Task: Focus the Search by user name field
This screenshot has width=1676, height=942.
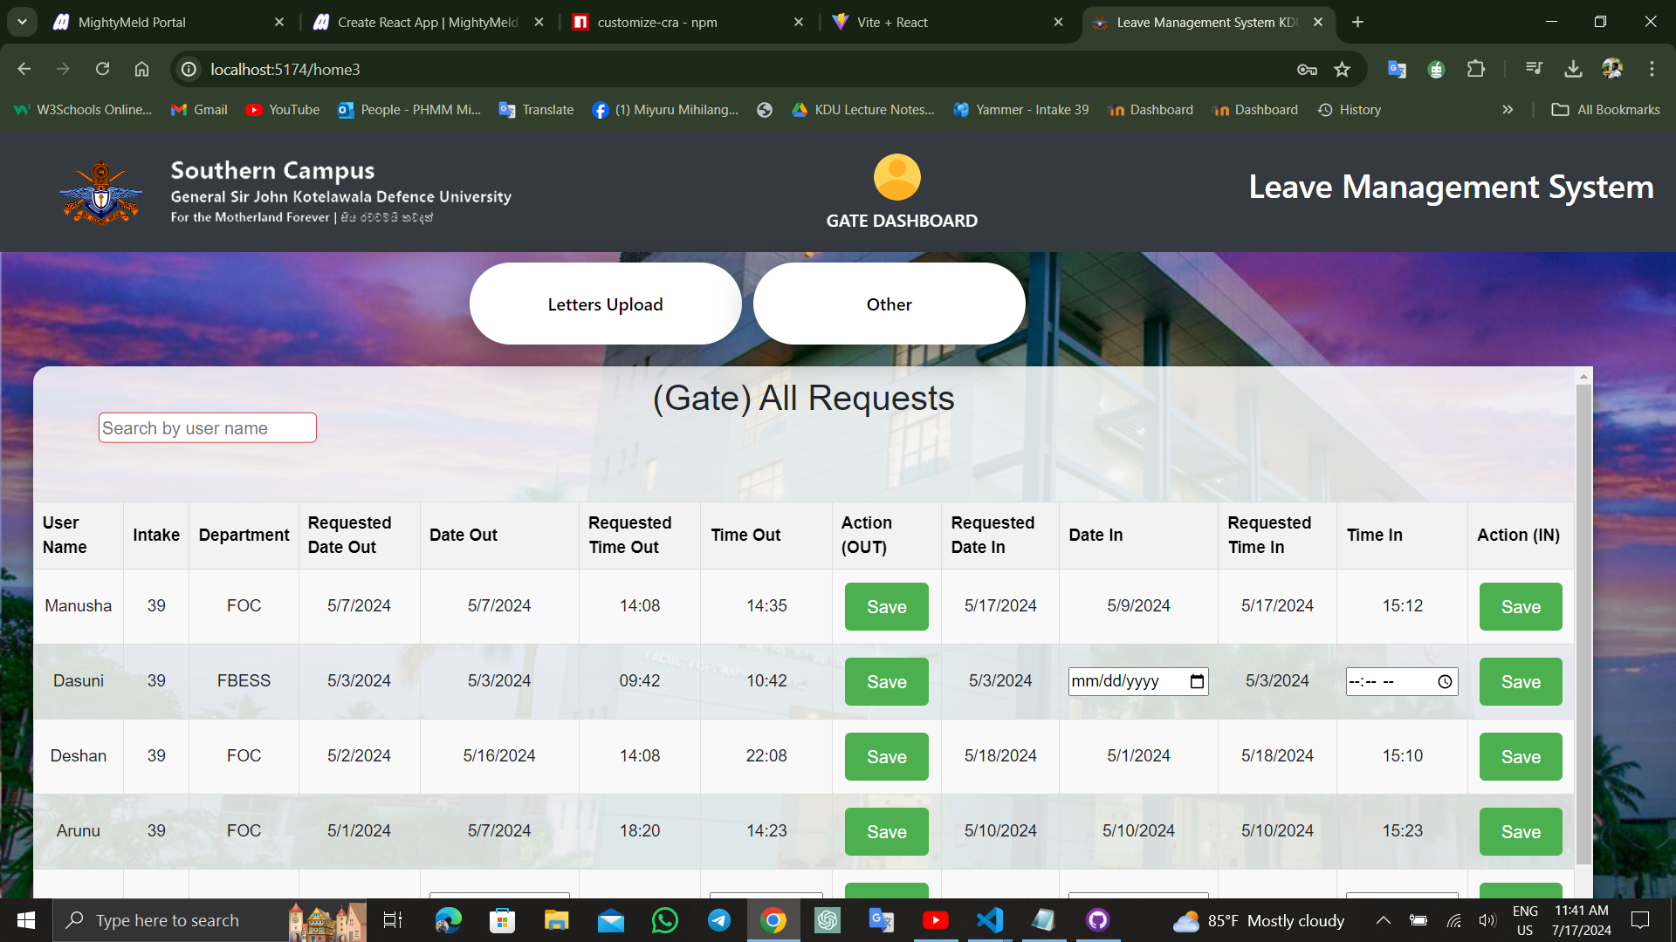Action: click(207, 427)
